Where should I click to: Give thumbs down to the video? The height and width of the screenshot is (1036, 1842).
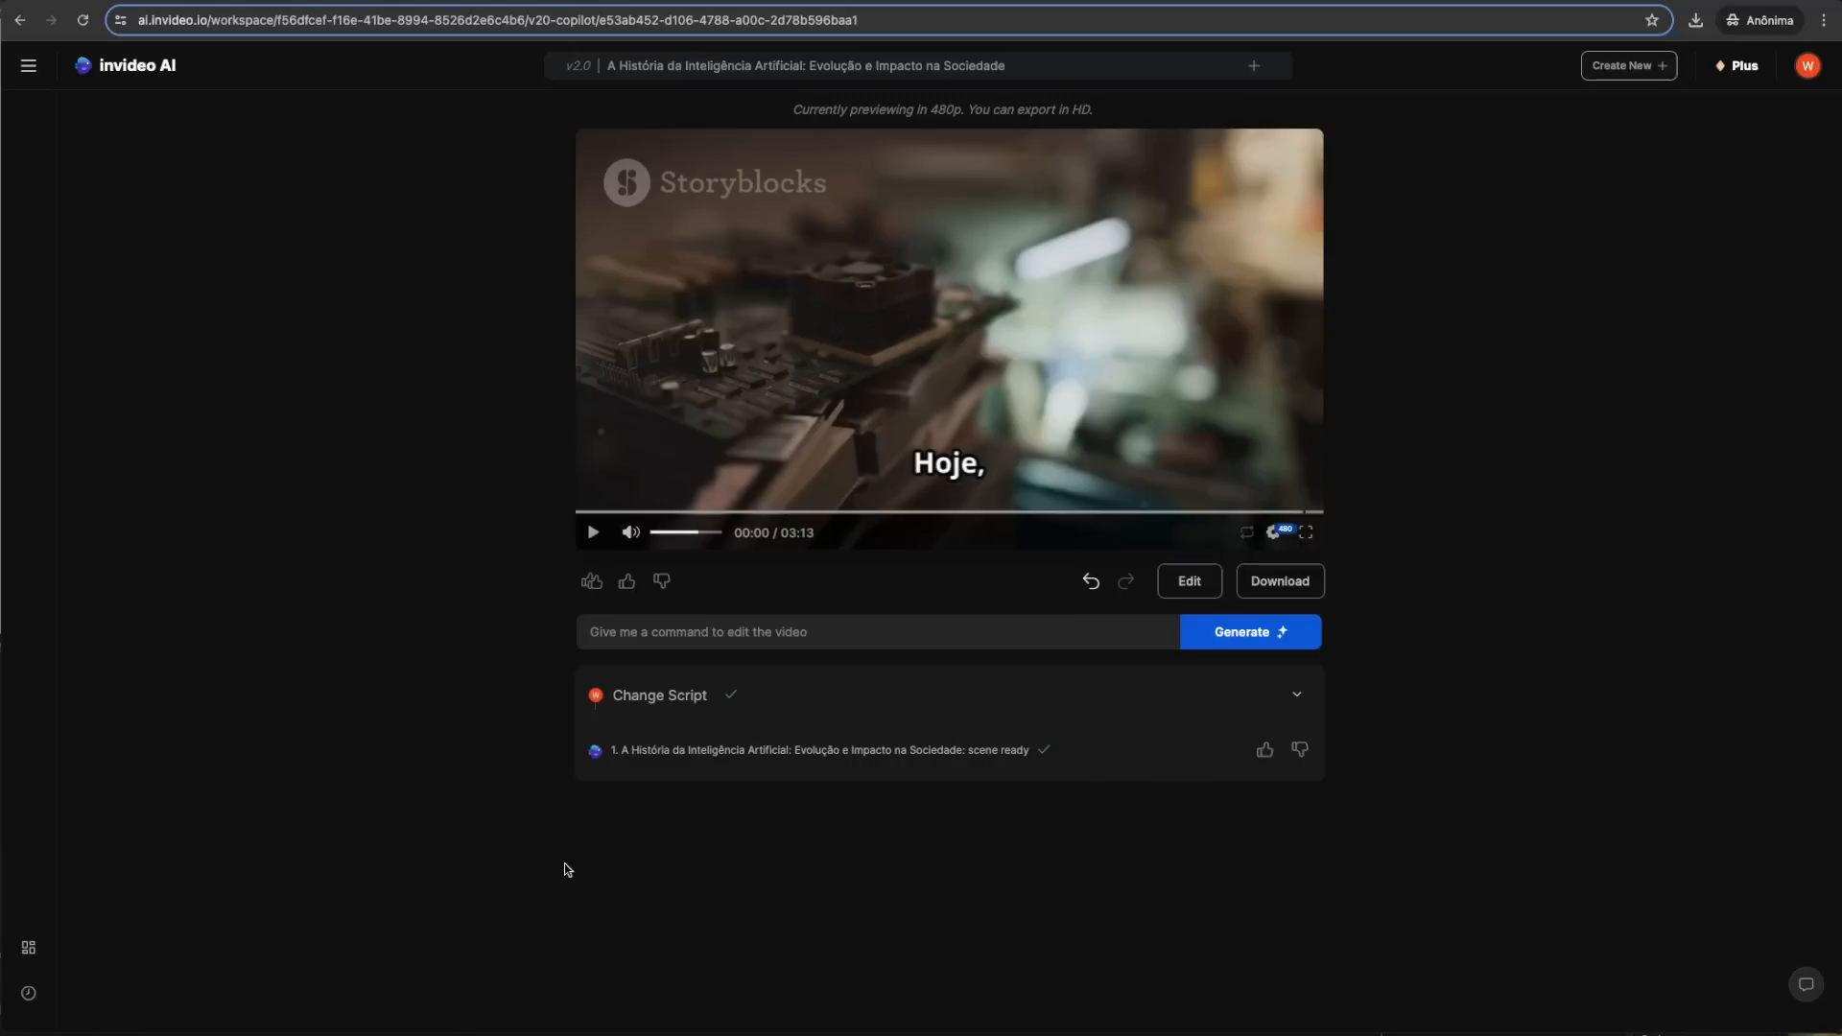click(x=662, y=581)
